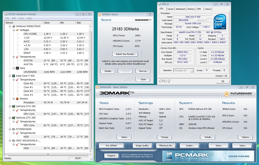Collapse the WDC WD1001FALS tree node
The image size is (259, 165).
pos(10,140)
